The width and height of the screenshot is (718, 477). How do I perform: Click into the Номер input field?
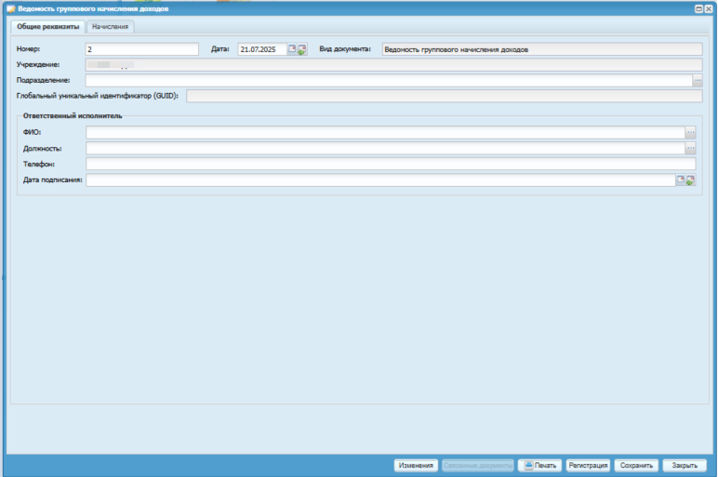(x=141, y=50)
